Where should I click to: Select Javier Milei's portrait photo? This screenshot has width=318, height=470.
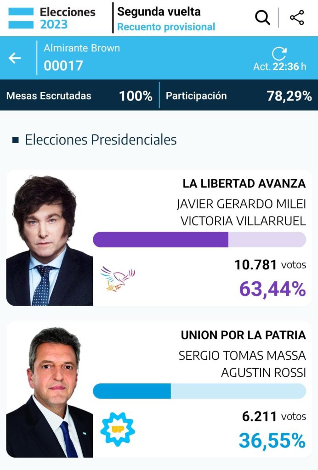[x=50, y=241]
